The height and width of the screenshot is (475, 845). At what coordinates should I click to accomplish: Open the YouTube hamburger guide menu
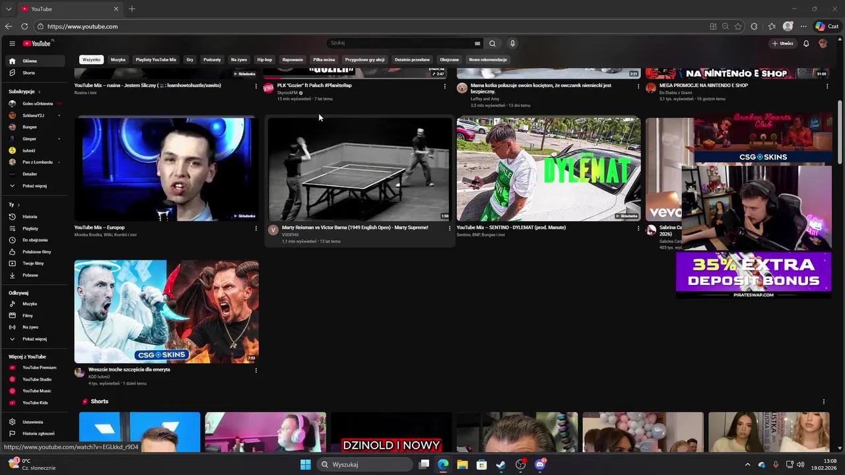click(x=12, y=44)
